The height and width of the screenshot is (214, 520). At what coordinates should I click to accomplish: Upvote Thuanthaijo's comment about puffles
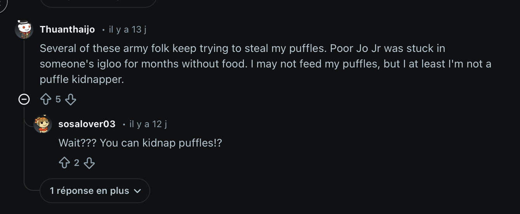(x=46, y=100)
